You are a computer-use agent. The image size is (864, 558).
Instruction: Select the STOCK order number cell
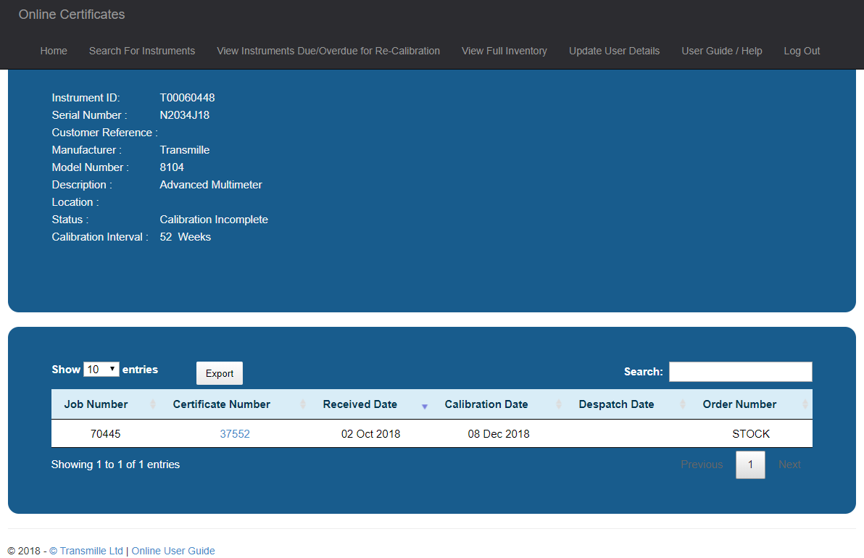click(751, 434)
